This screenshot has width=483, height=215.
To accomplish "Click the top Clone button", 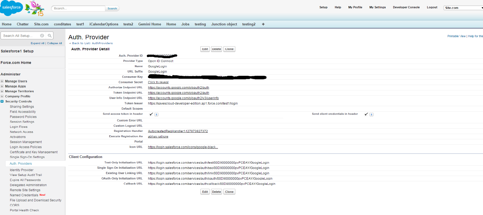I will tap(229, 49).
